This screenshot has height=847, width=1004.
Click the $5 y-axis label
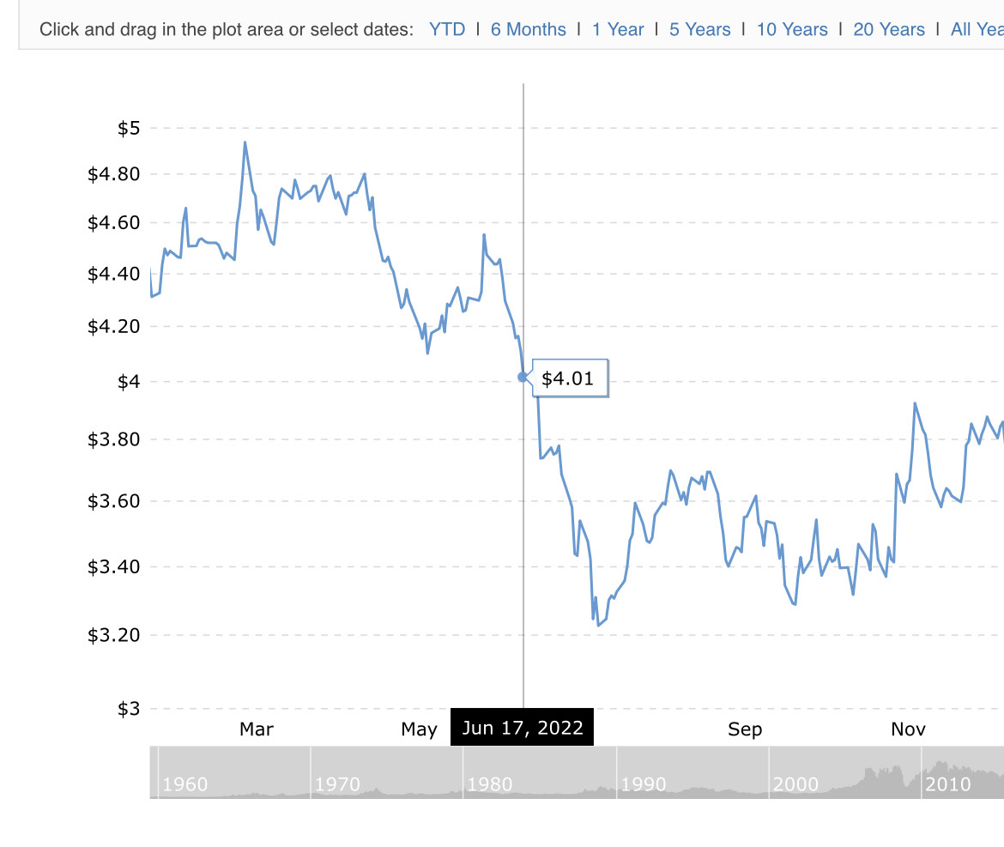point(129,129)
